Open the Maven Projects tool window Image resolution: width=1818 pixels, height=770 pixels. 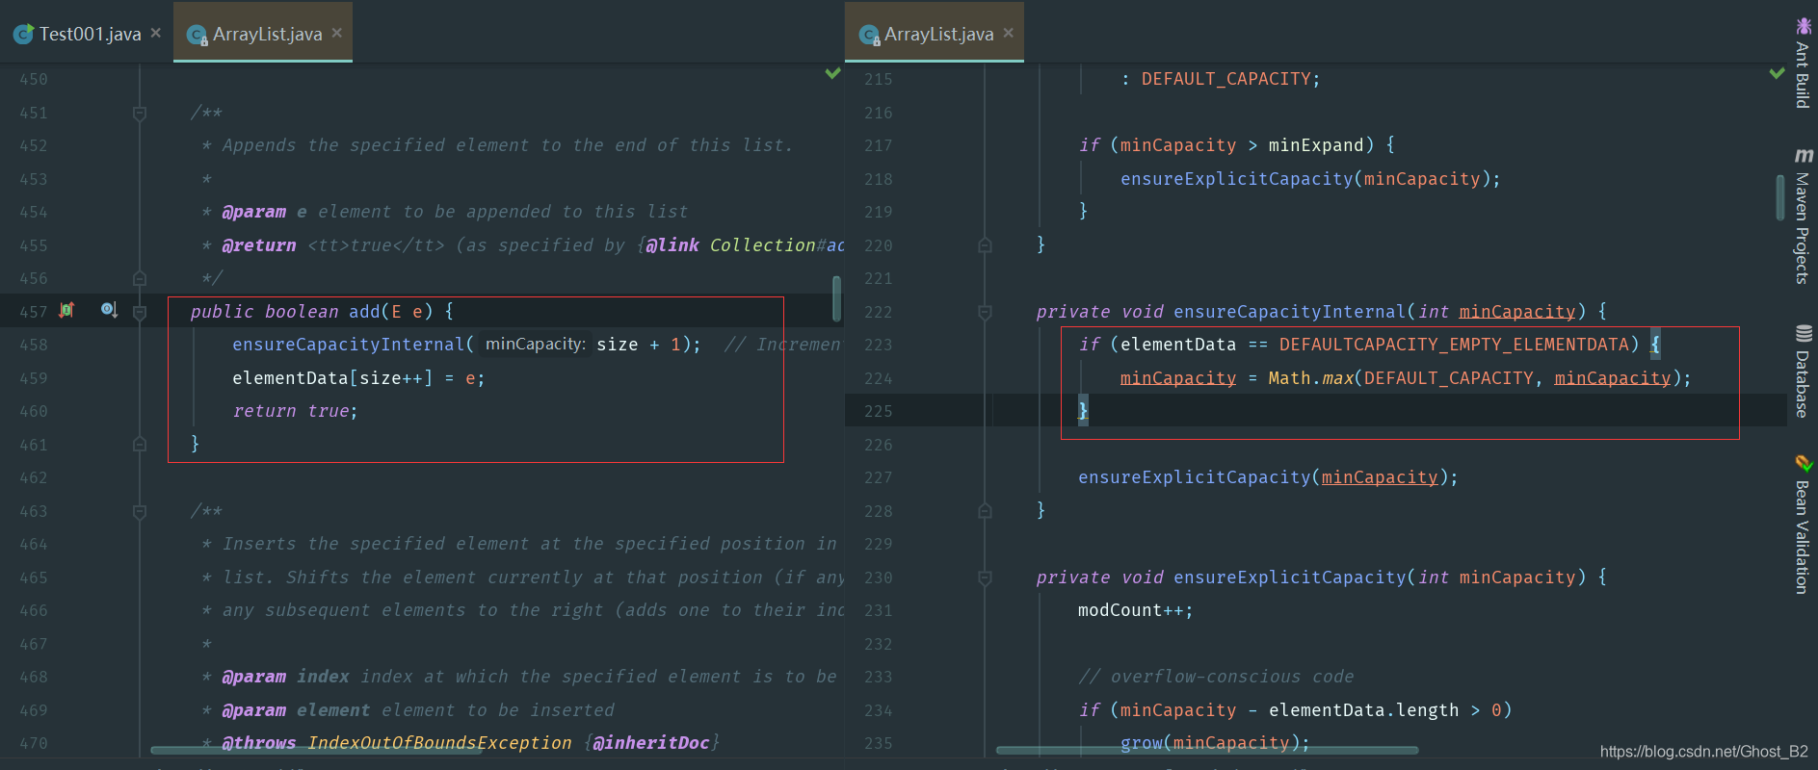pos(1803,216)
